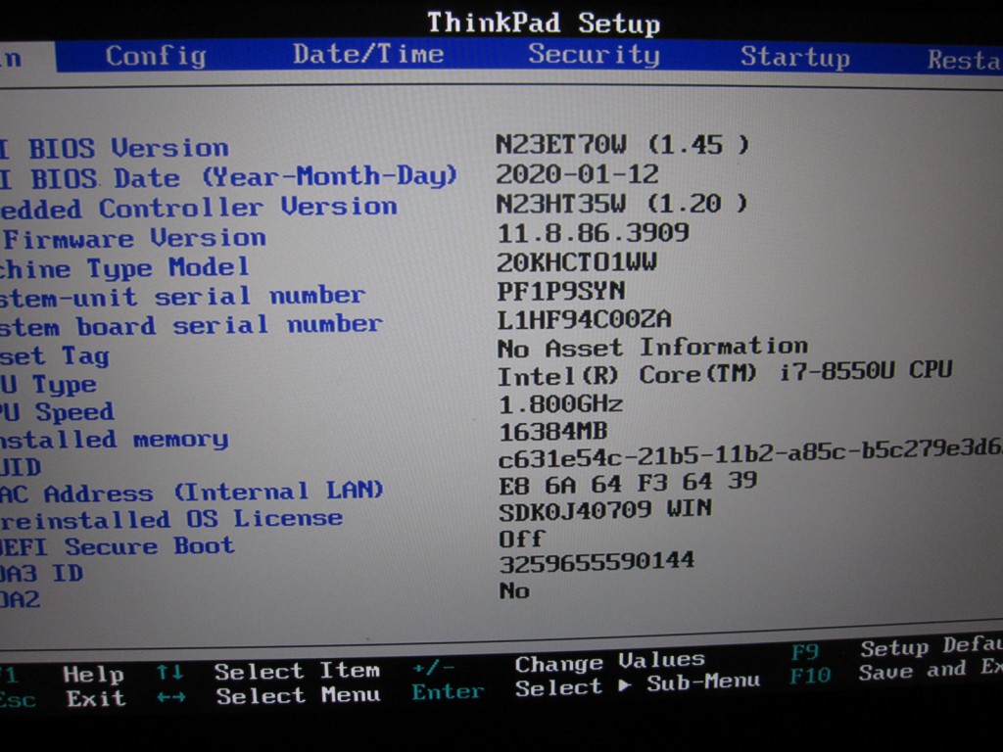The height and width of the screenshot is (752, 1003).
Task: Click the Firmware Version label
Action: [135, 239]
